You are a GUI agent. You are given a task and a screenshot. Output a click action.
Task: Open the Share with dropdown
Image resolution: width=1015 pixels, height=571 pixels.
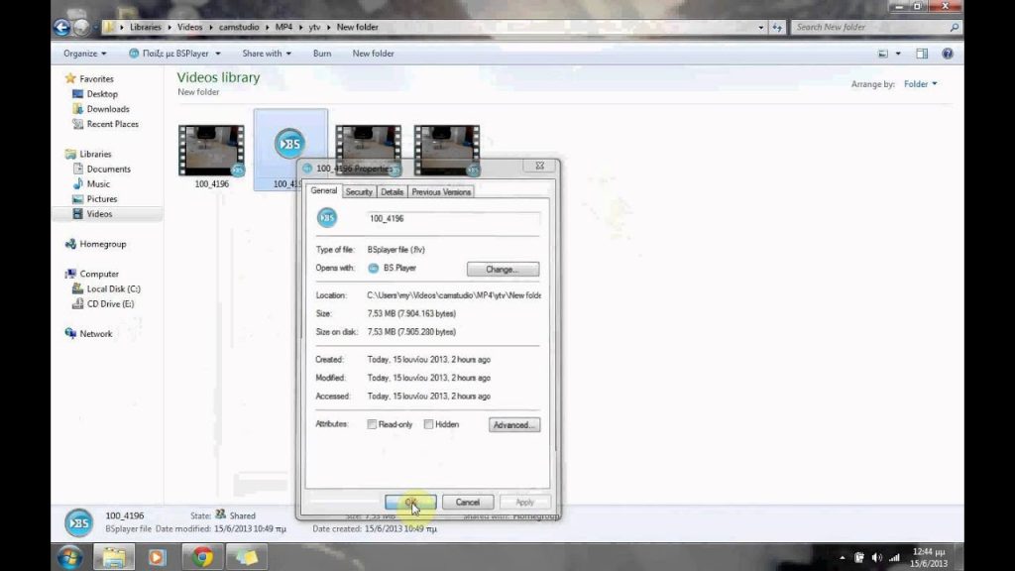coord(267,54)
